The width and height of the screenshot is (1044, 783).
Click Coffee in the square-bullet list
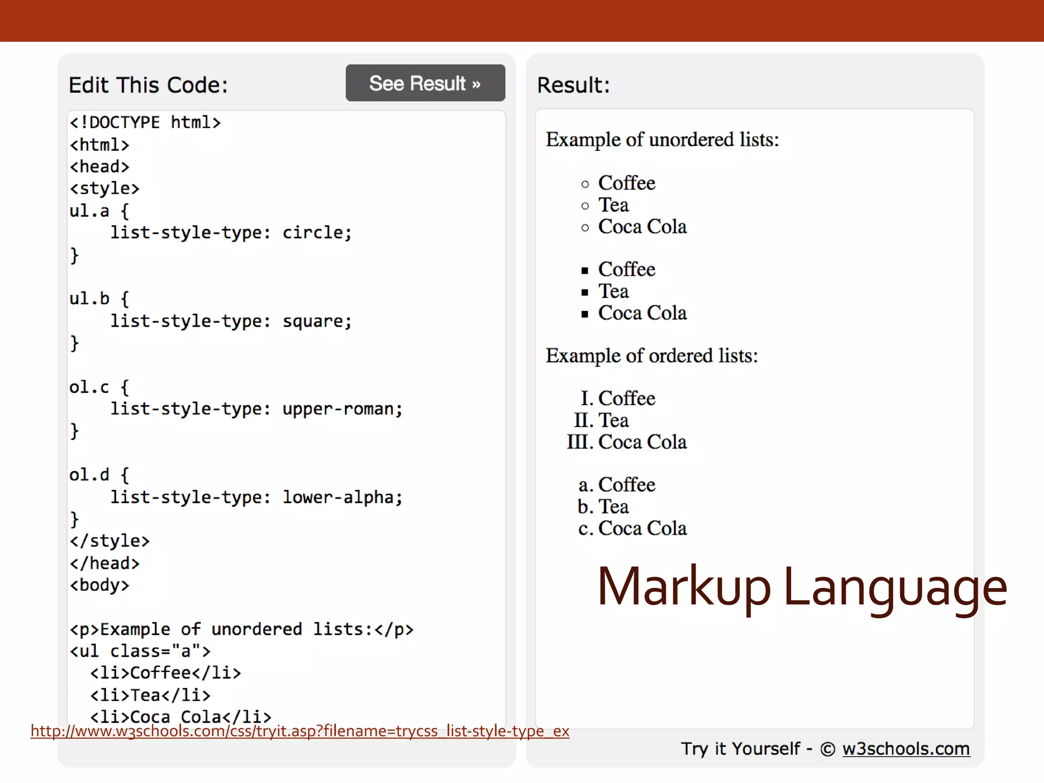click(627, 269)
